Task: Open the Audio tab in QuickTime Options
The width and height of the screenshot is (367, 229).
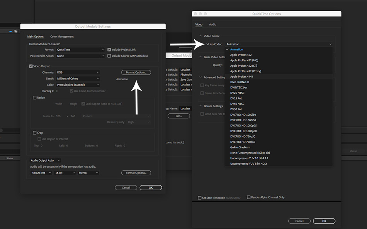Action: pyautogui.click(x=212, y=24)
